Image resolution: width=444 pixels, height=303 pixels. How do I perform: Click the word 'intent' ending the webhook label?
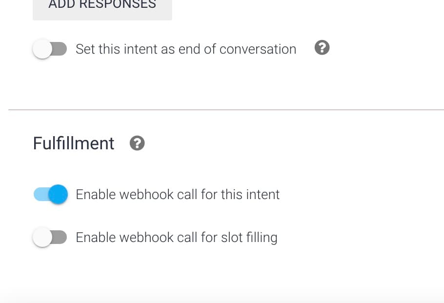pos(263,195)
